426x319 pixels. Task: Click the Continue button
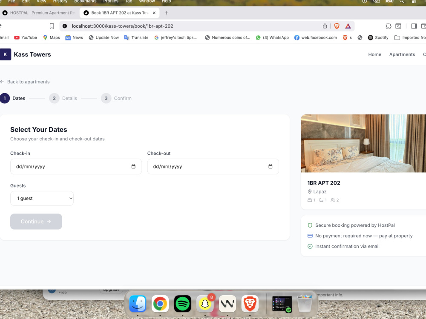coord(36,222)
